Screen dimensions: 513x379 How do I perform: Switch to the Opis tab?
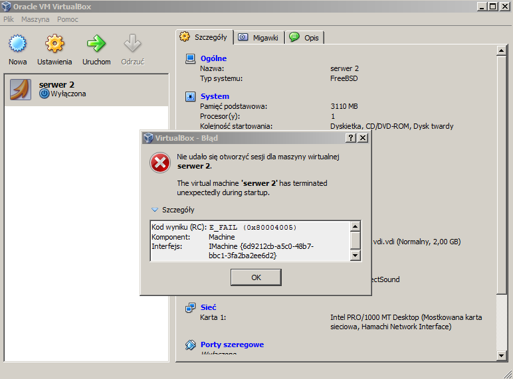pos(304,38)
